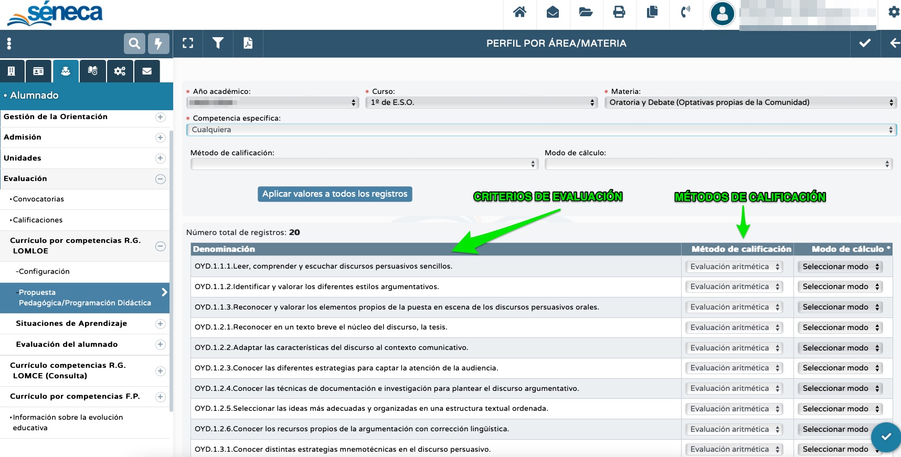Switch to building center tab

point(12,71)
